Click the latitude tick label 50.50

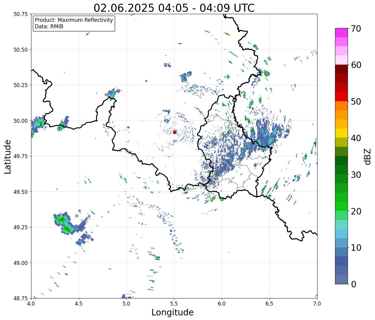click(x=21, y=50)
